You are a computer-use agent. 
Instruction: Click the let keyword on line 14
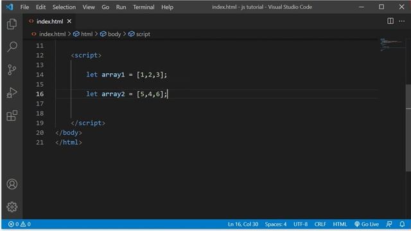click(92, 74)
